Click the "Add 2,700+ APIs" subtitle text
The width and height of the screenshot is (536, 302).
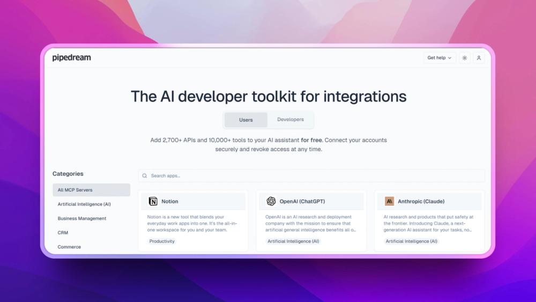(269, 145)
